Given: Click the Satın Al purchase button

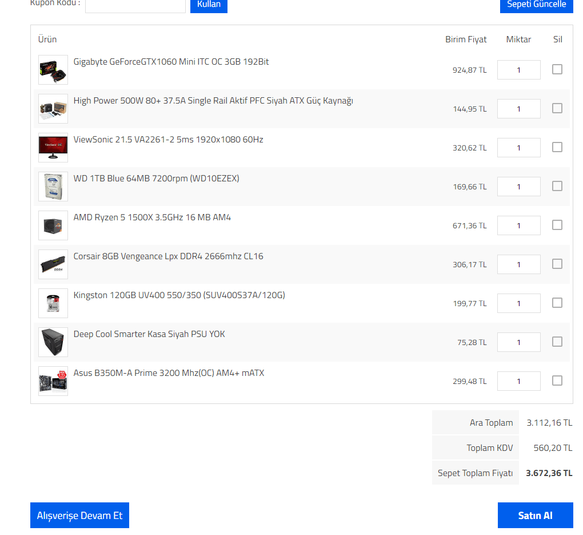Looking at the screenshot, I should pyautogui.click(x=536, y=516).
